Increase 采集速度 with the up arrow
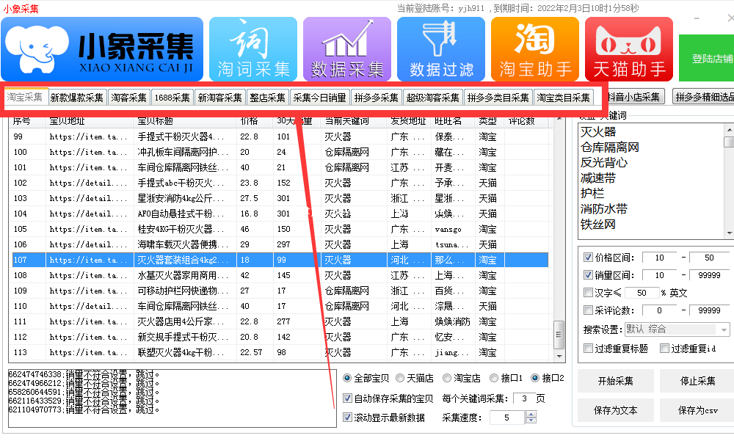 point(531,414)
